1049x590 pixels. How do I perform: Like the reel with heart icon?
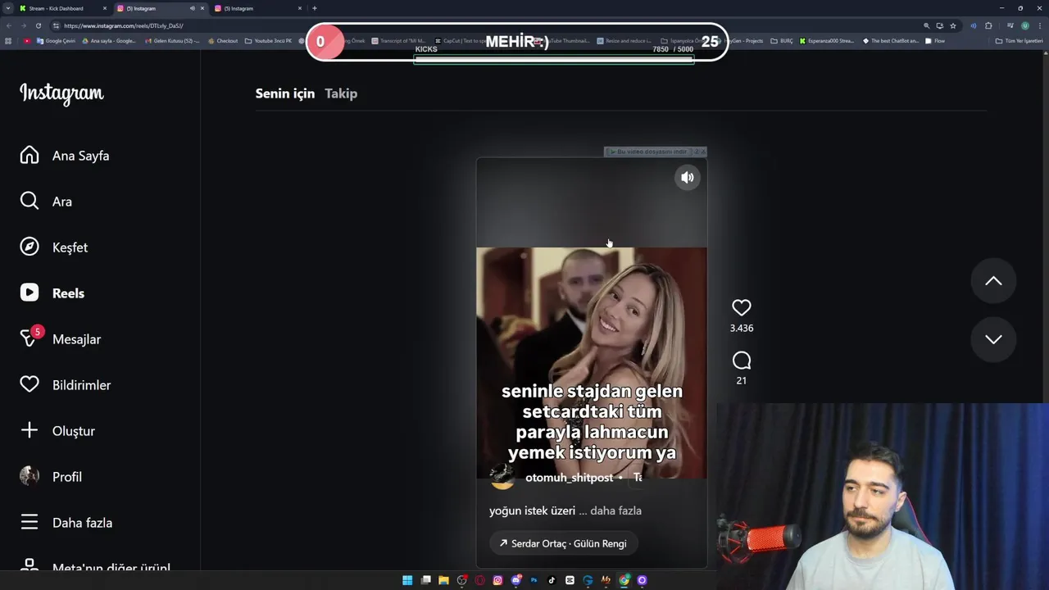(x=741, y=307)
